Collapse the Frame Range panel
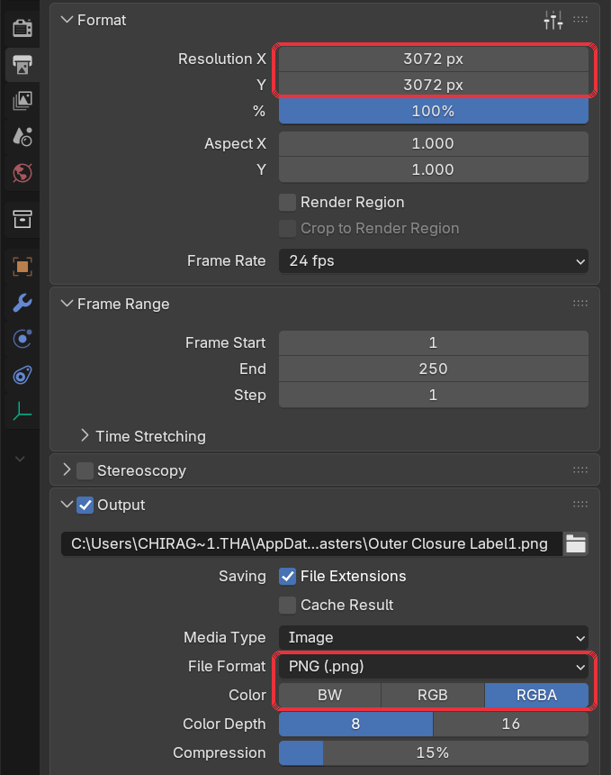The image size is (611, 775). [67, 304]
